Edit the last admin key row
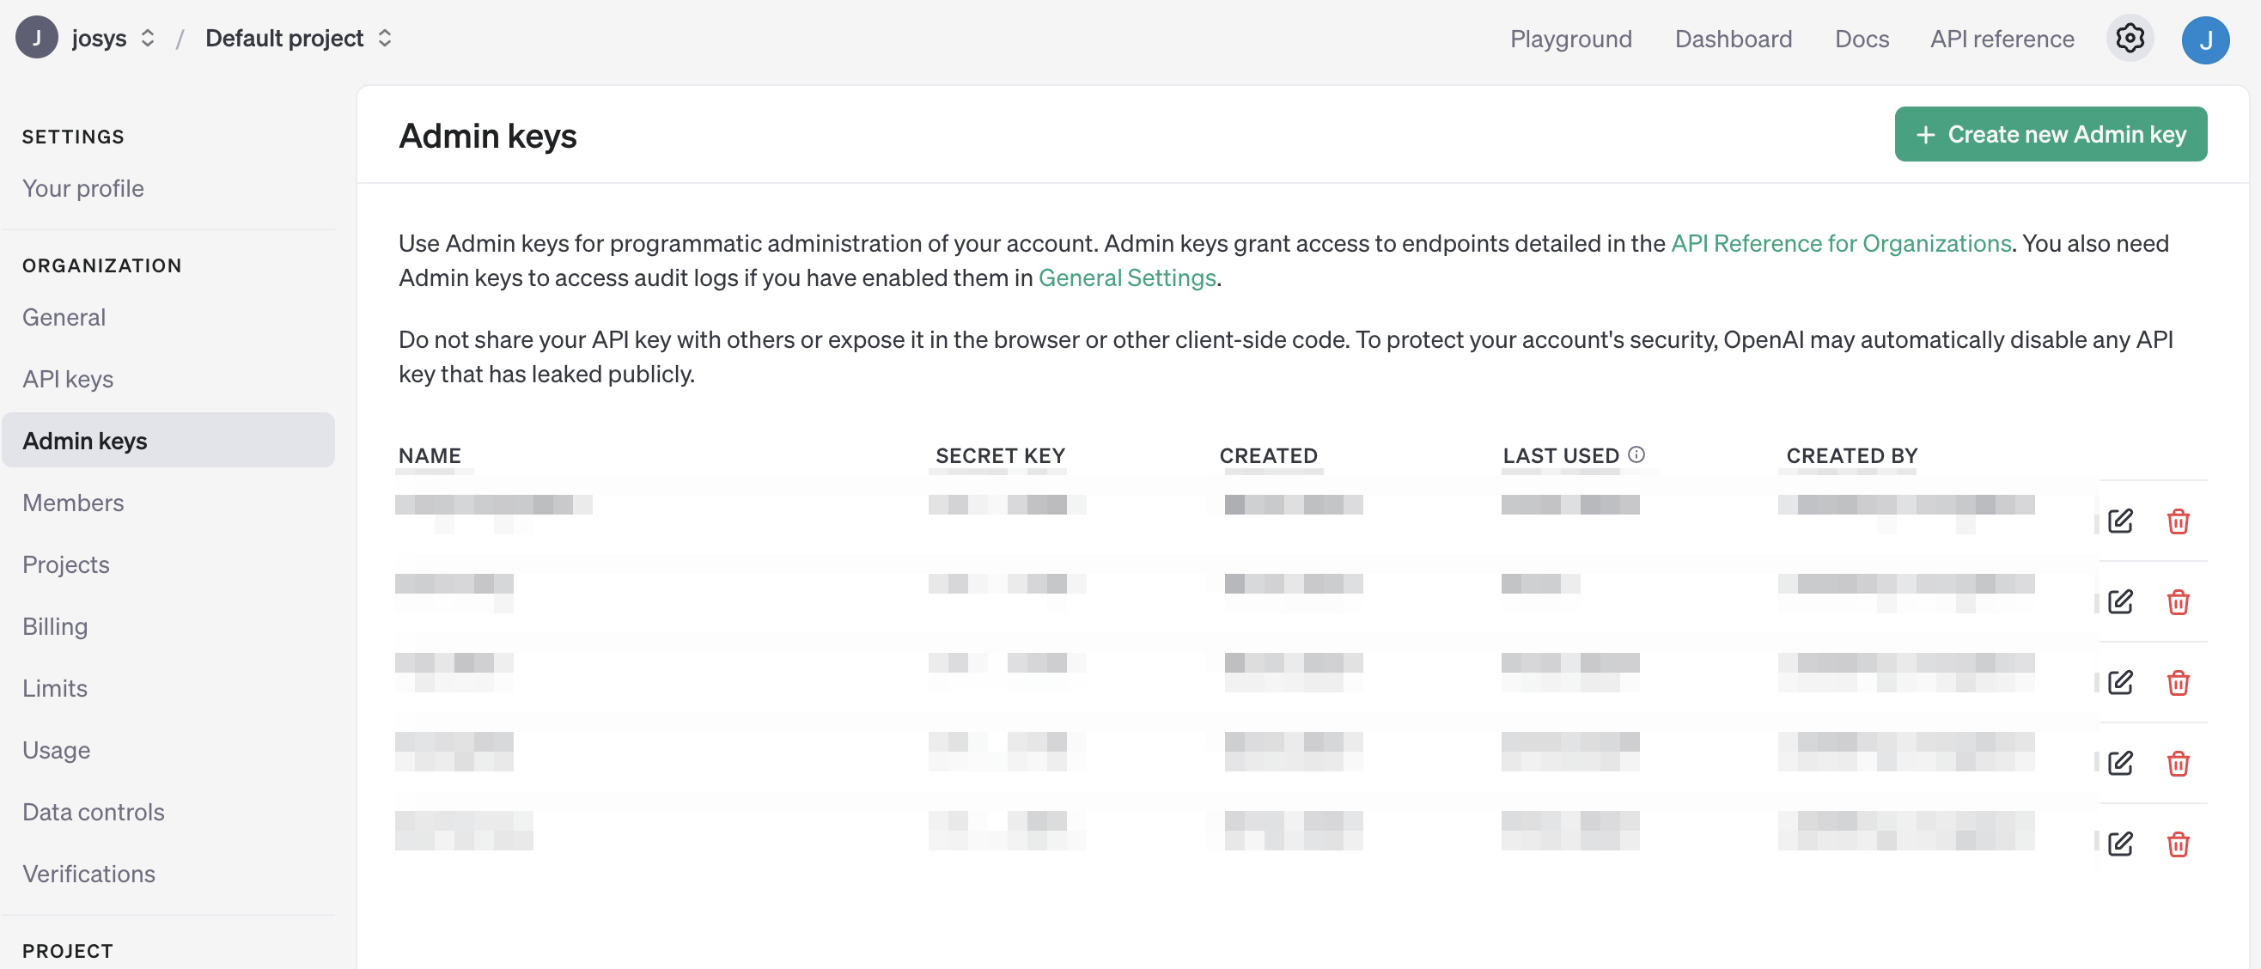This screenshot has height=969, width=2261. 2120,844
